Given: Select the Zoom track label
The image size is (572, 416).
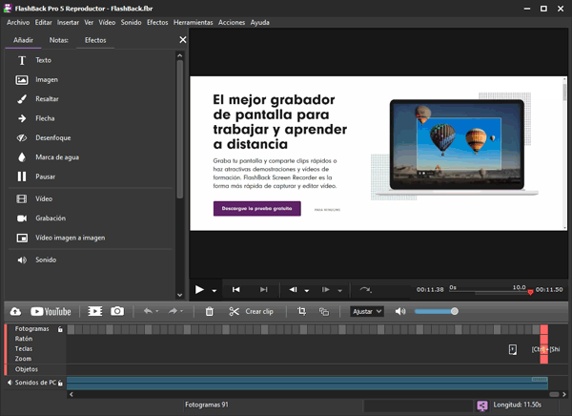Looking at the screenshot, I should click(23, 359).
